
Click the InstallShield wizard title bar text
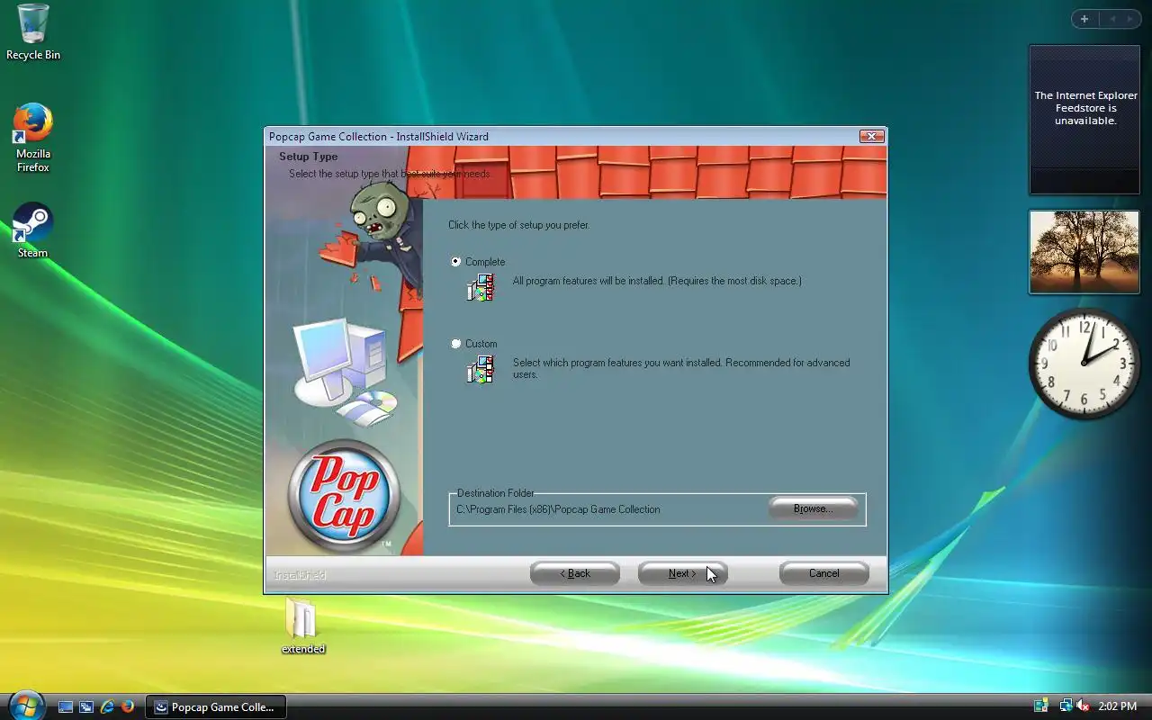[379, 137]
